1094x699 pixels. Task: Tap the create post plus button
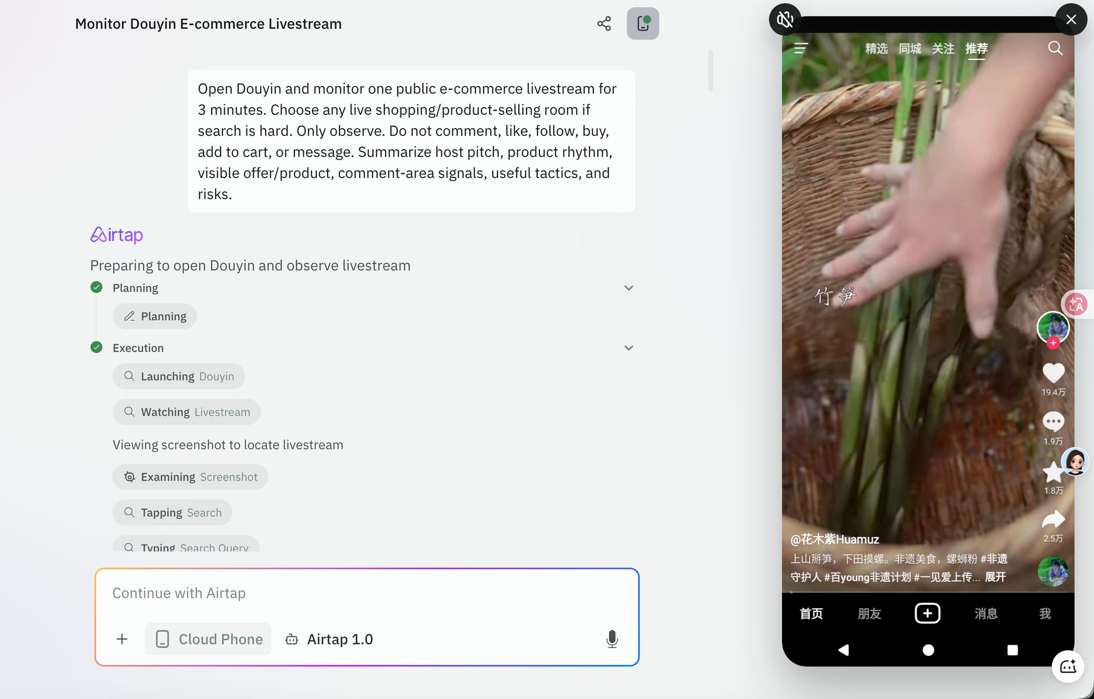coord(927,613)
